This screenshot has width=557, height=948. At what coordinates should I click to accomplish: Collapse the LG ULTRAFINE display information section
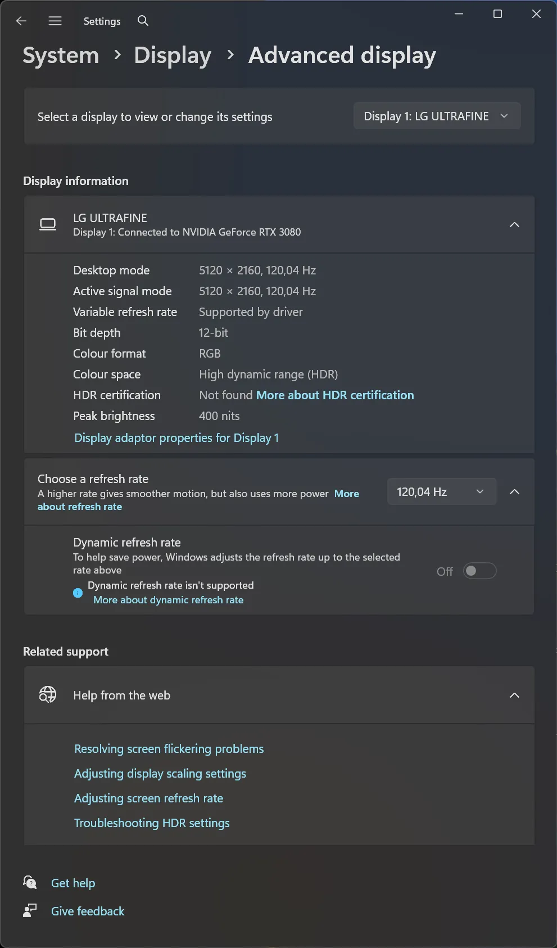pos(514,224)
